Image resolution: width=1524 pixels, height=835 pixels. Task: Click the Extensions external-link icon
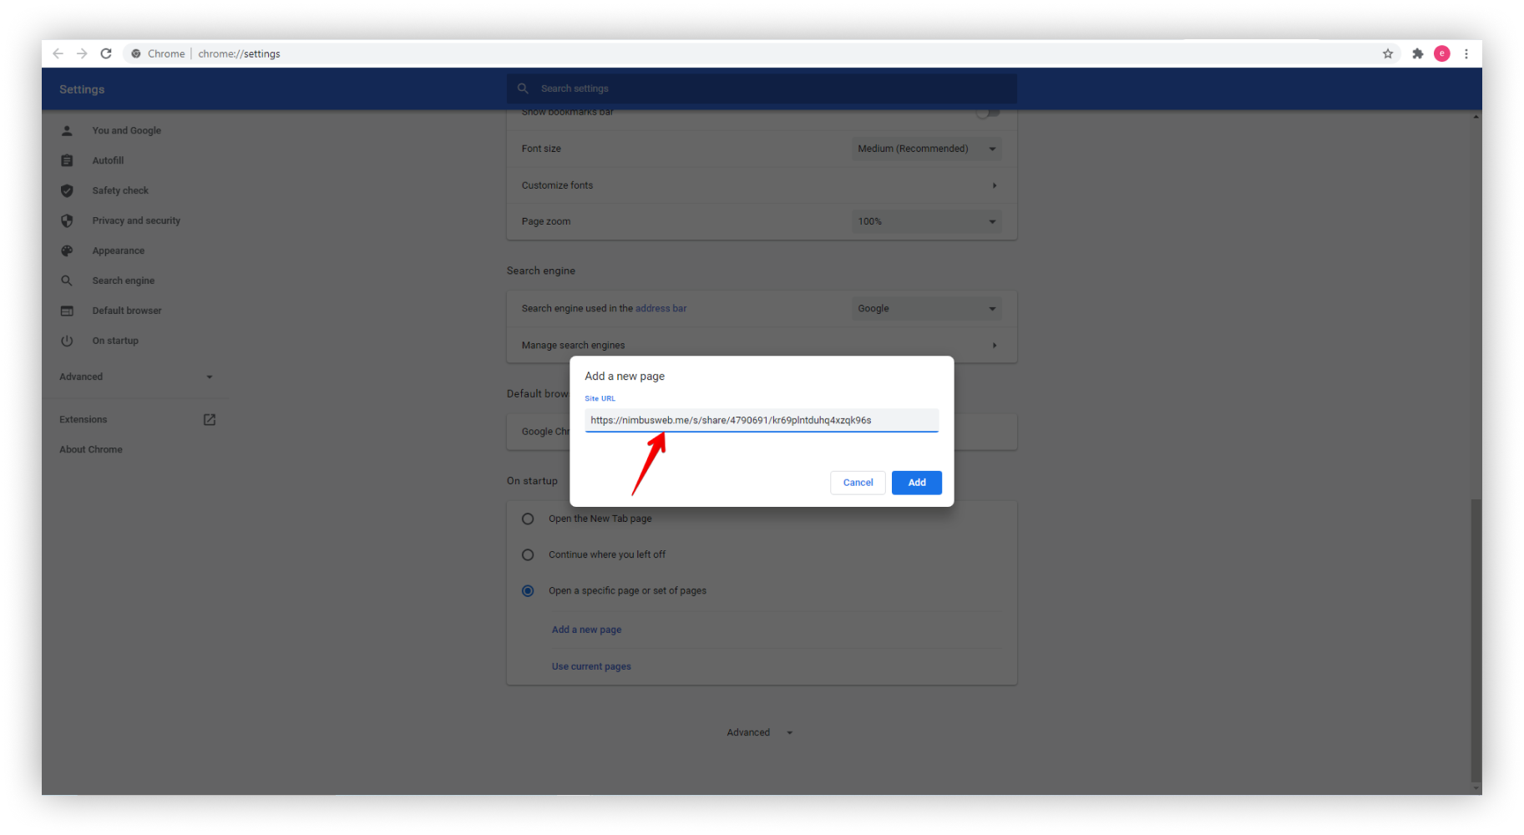(210, 419)
